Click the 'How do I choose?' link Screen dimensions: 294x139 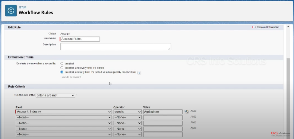coord(71,77)
